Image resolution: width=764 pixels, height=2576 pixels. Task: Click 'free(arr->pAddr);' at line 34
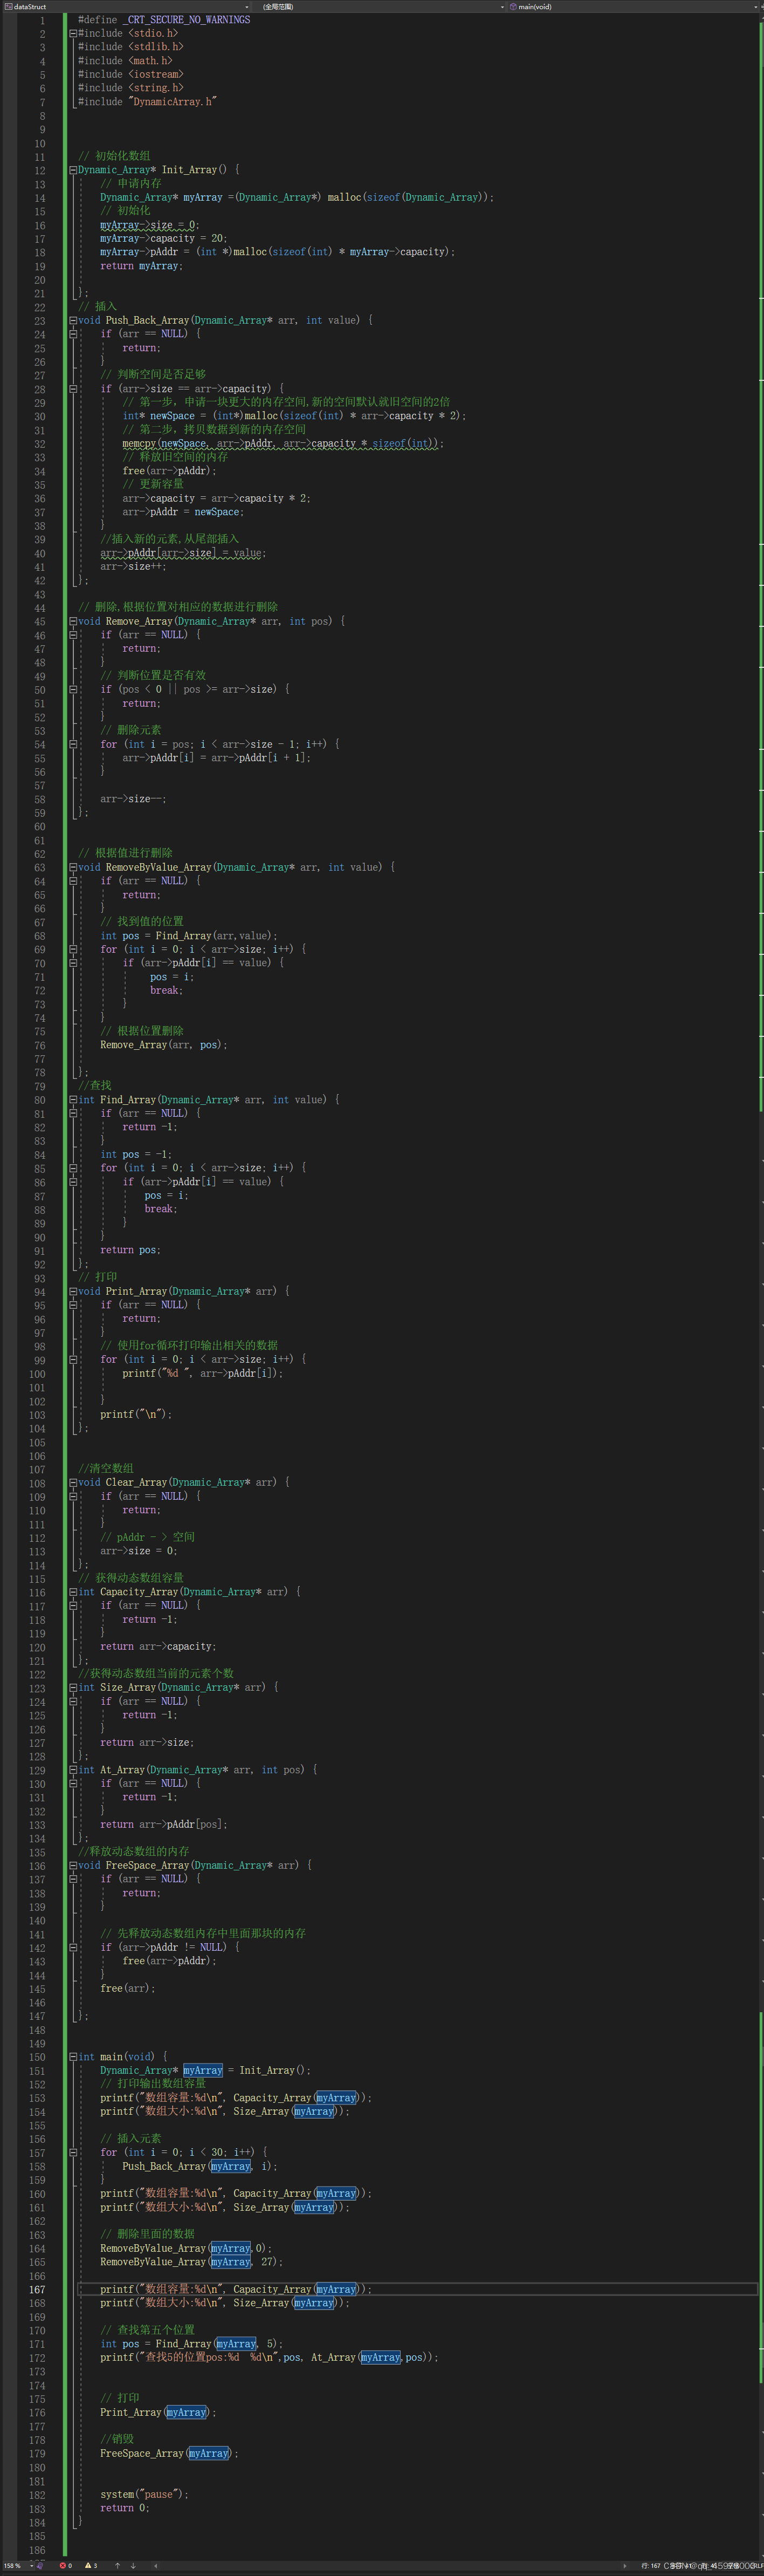pyautogui.click(x=169, y=471)
